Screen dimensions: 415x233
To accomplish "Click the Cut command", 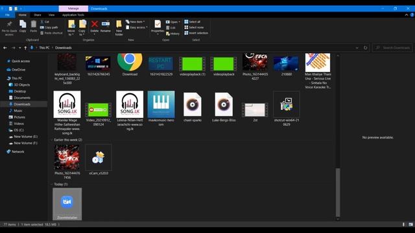I will click(x=45, y=21).
